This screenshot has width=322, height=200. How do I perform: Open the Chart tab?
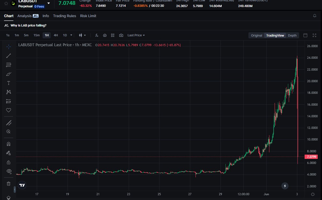pyautogui.click(x=9, y=16)
